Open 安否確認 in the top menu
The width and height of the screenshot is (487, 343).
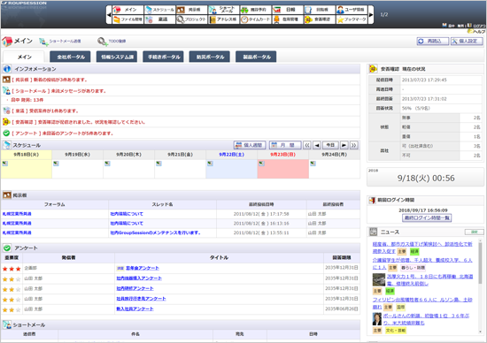click(320, 19)
